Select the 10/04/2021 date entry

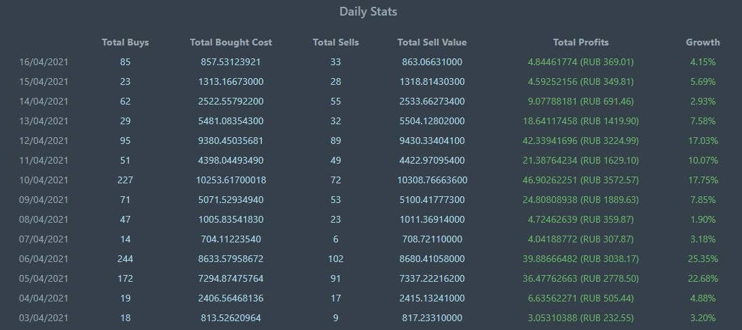(x=44, y=180)
